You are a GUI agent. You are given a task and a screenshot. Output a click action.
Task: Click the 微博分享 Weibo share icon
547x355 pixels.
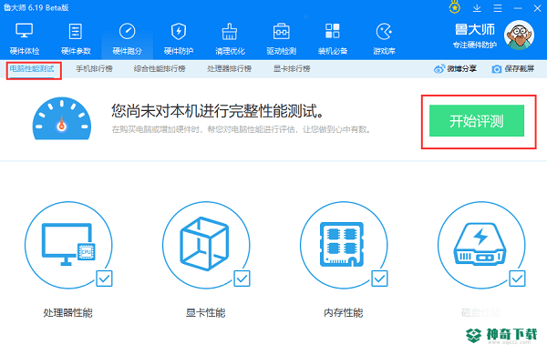[439, 68]
